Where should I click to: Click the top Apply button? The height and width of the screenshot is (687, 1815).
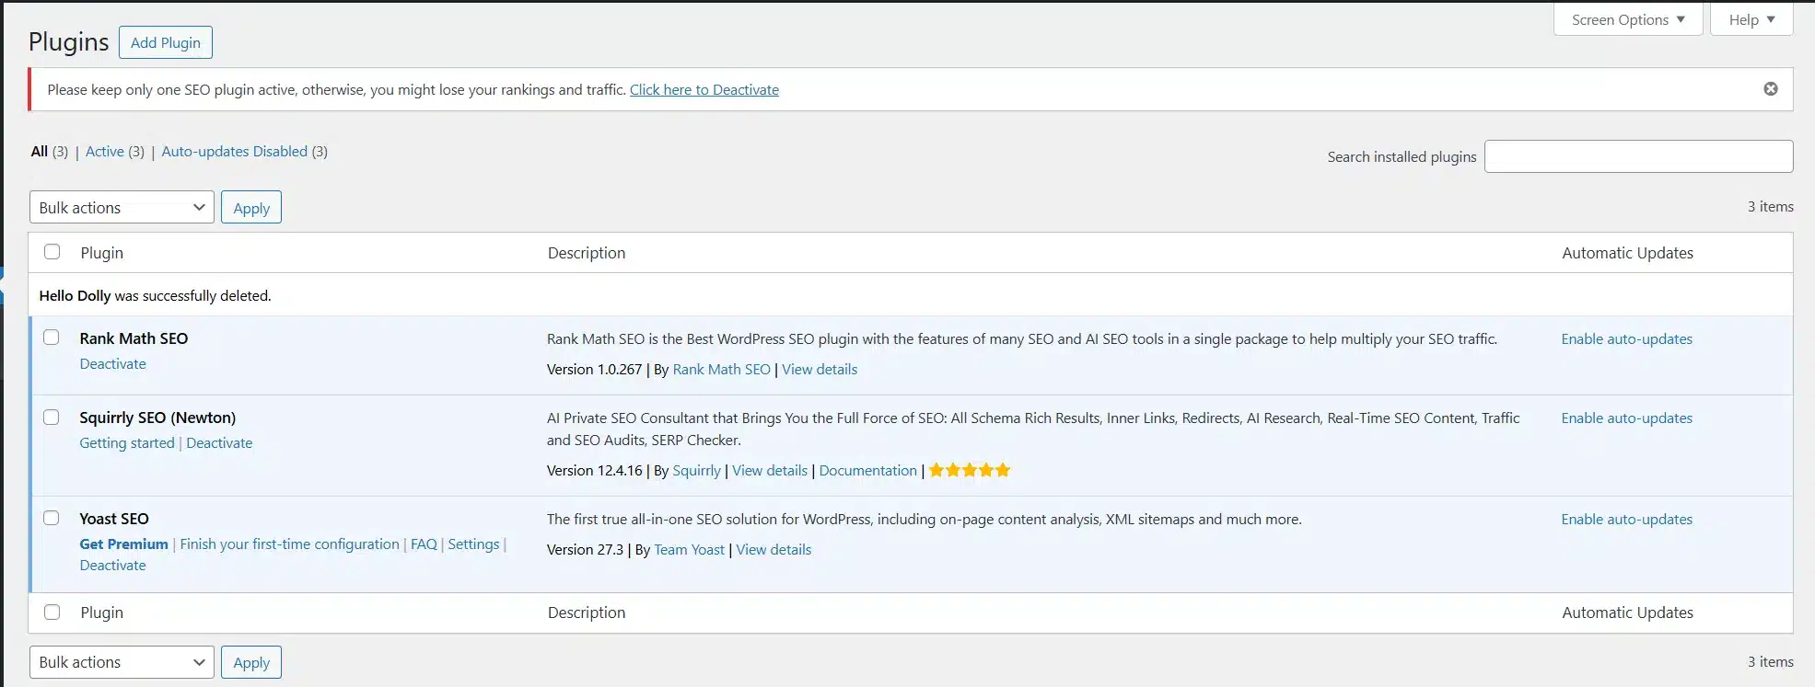click(x=251, y=207)
